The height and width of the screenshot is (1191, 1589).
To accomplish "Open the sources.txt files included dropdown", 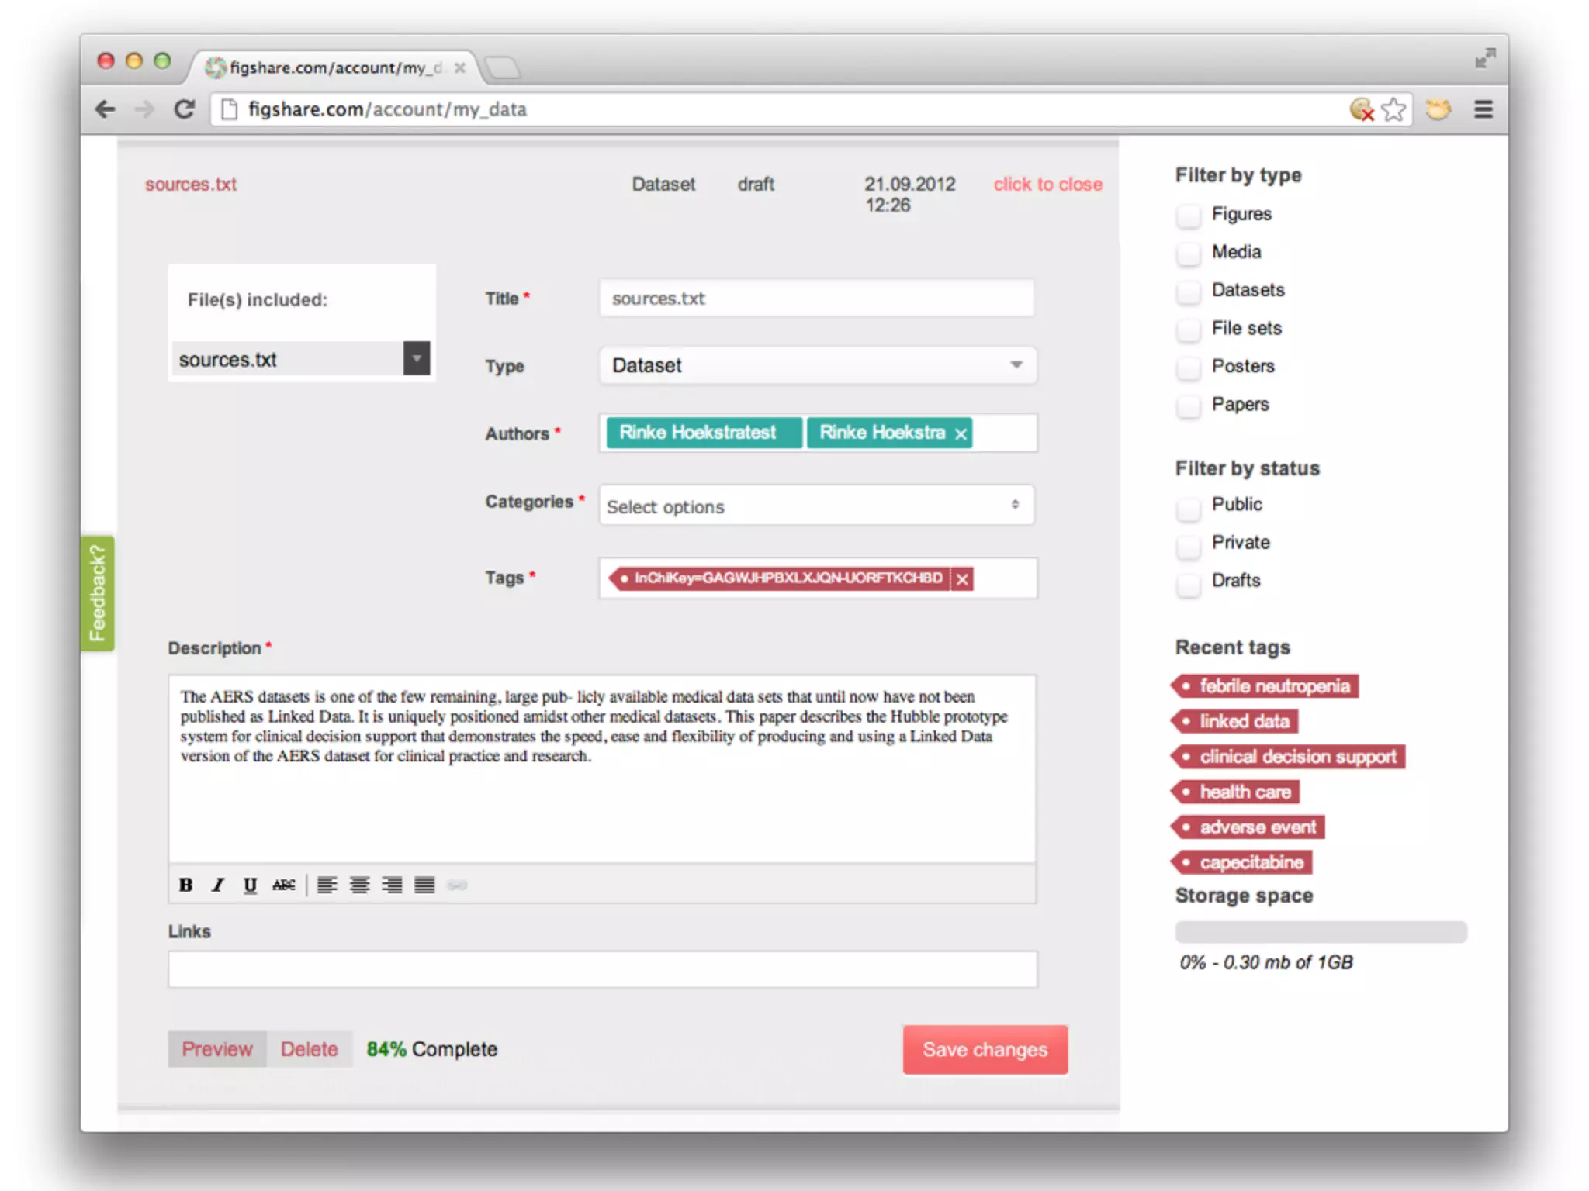I will coord(417,358).
